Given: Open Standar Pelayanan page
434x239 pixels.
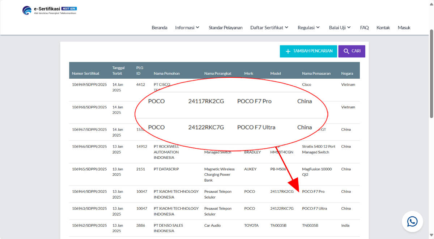Looking at the screenshot, I should click(226, 27).
